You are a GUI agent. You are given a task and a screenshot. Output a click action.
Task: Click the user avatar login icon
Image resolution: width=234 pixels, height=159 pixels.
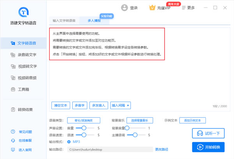pos(124,8)
